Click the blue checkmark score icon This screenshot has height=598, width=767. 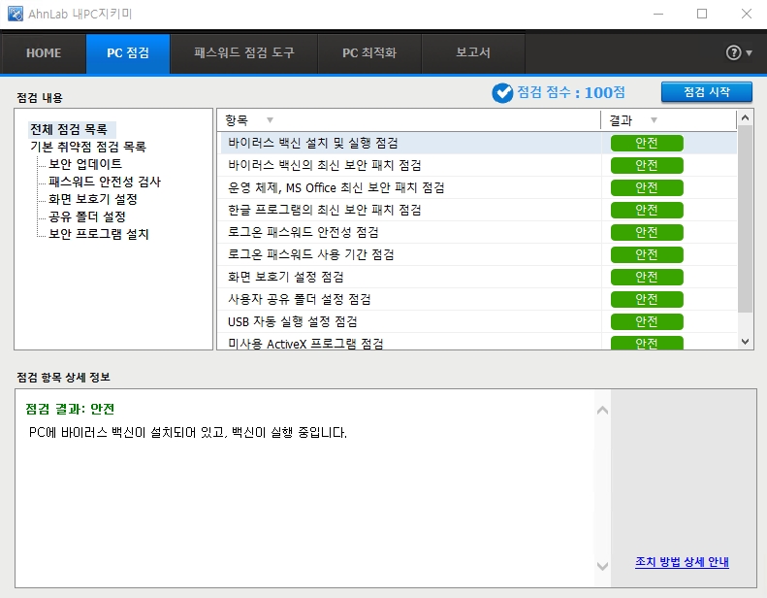pyautogui.click(x=502, y=92)
